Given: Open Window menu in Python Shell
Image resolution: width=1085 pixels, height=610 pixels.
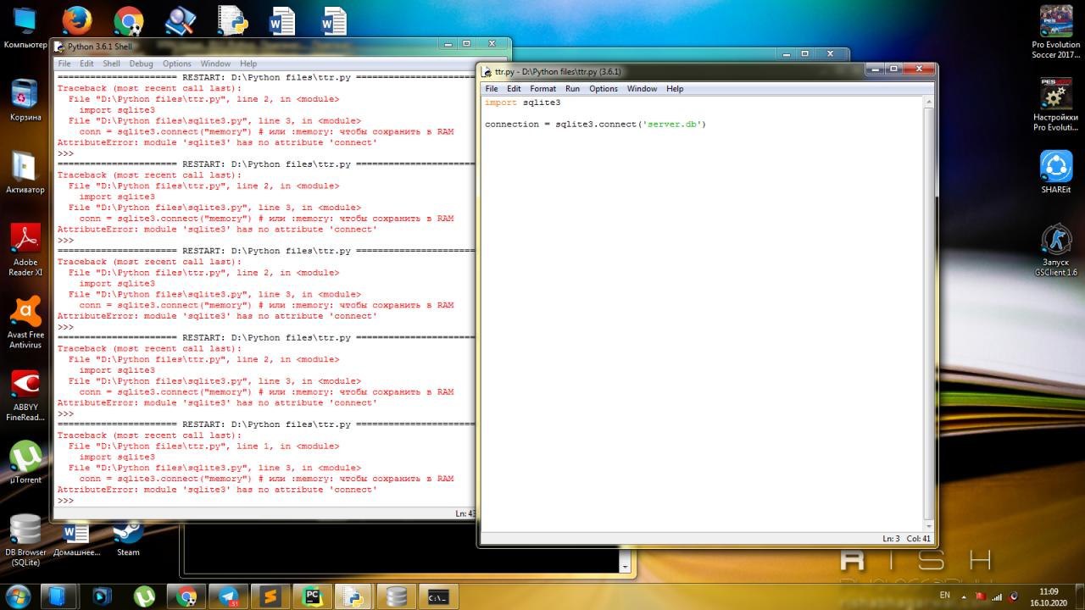Looking at the screenshot, I should 215,64.
